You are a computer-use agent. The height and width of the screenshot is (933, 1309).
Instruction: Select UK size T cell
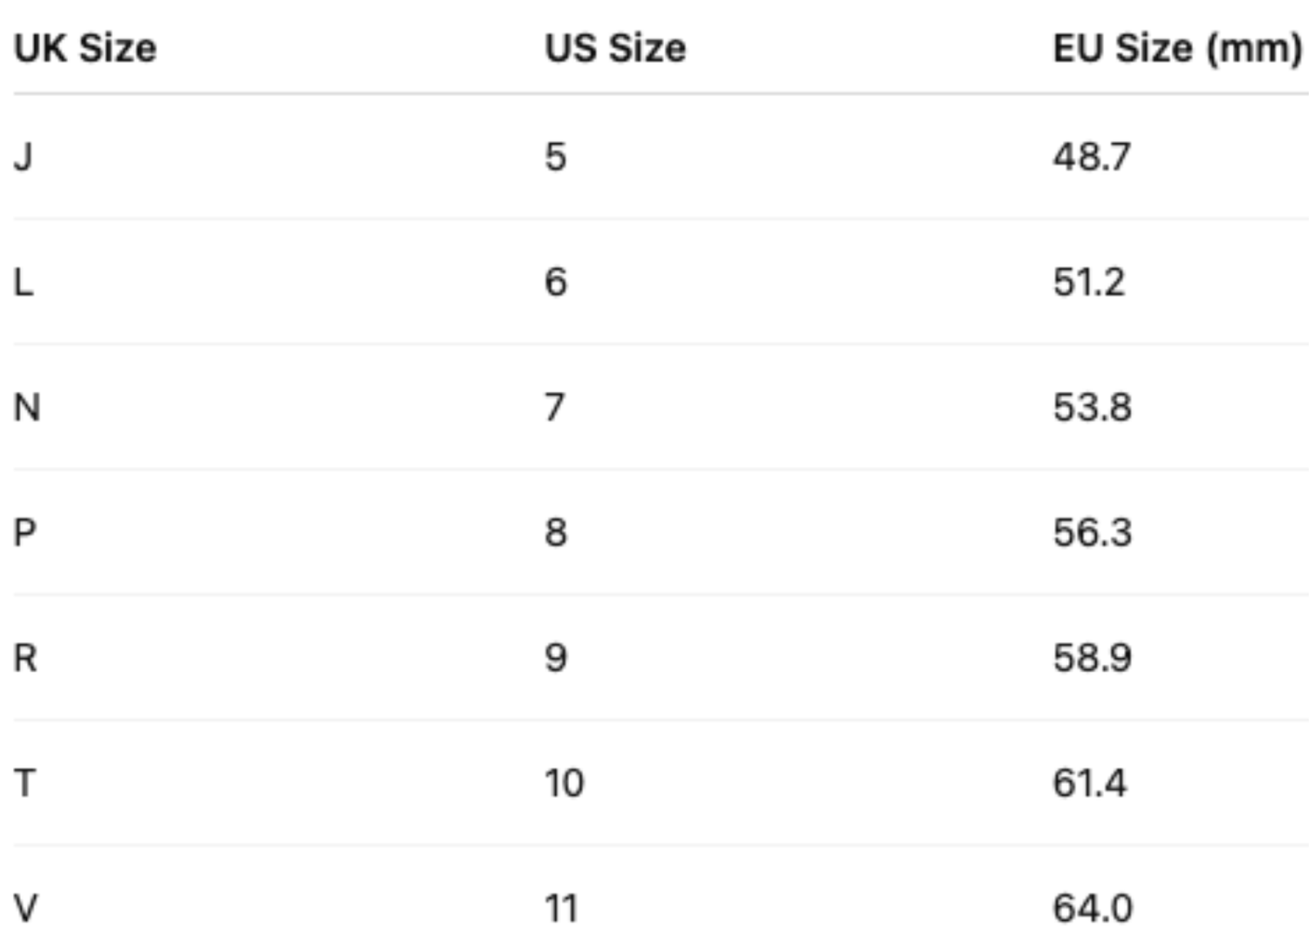24,783
